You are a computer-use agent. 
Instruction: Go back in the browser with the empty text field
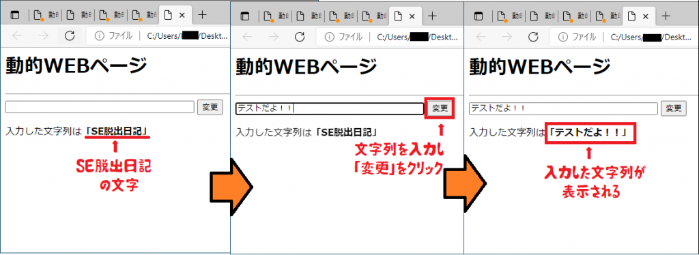coord(17,36)
